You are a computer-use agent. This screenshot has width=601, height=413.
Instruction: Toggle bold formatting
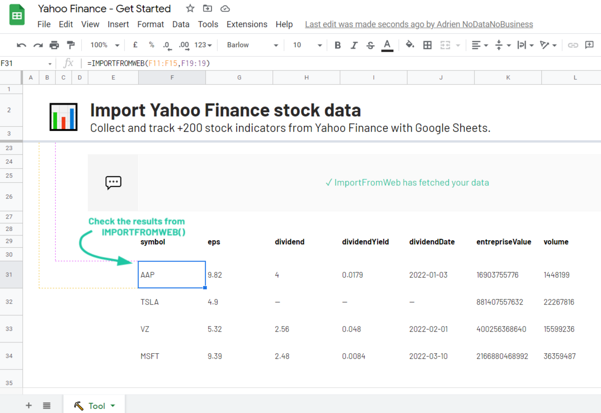pyautogui.click(x=338, y=45)
